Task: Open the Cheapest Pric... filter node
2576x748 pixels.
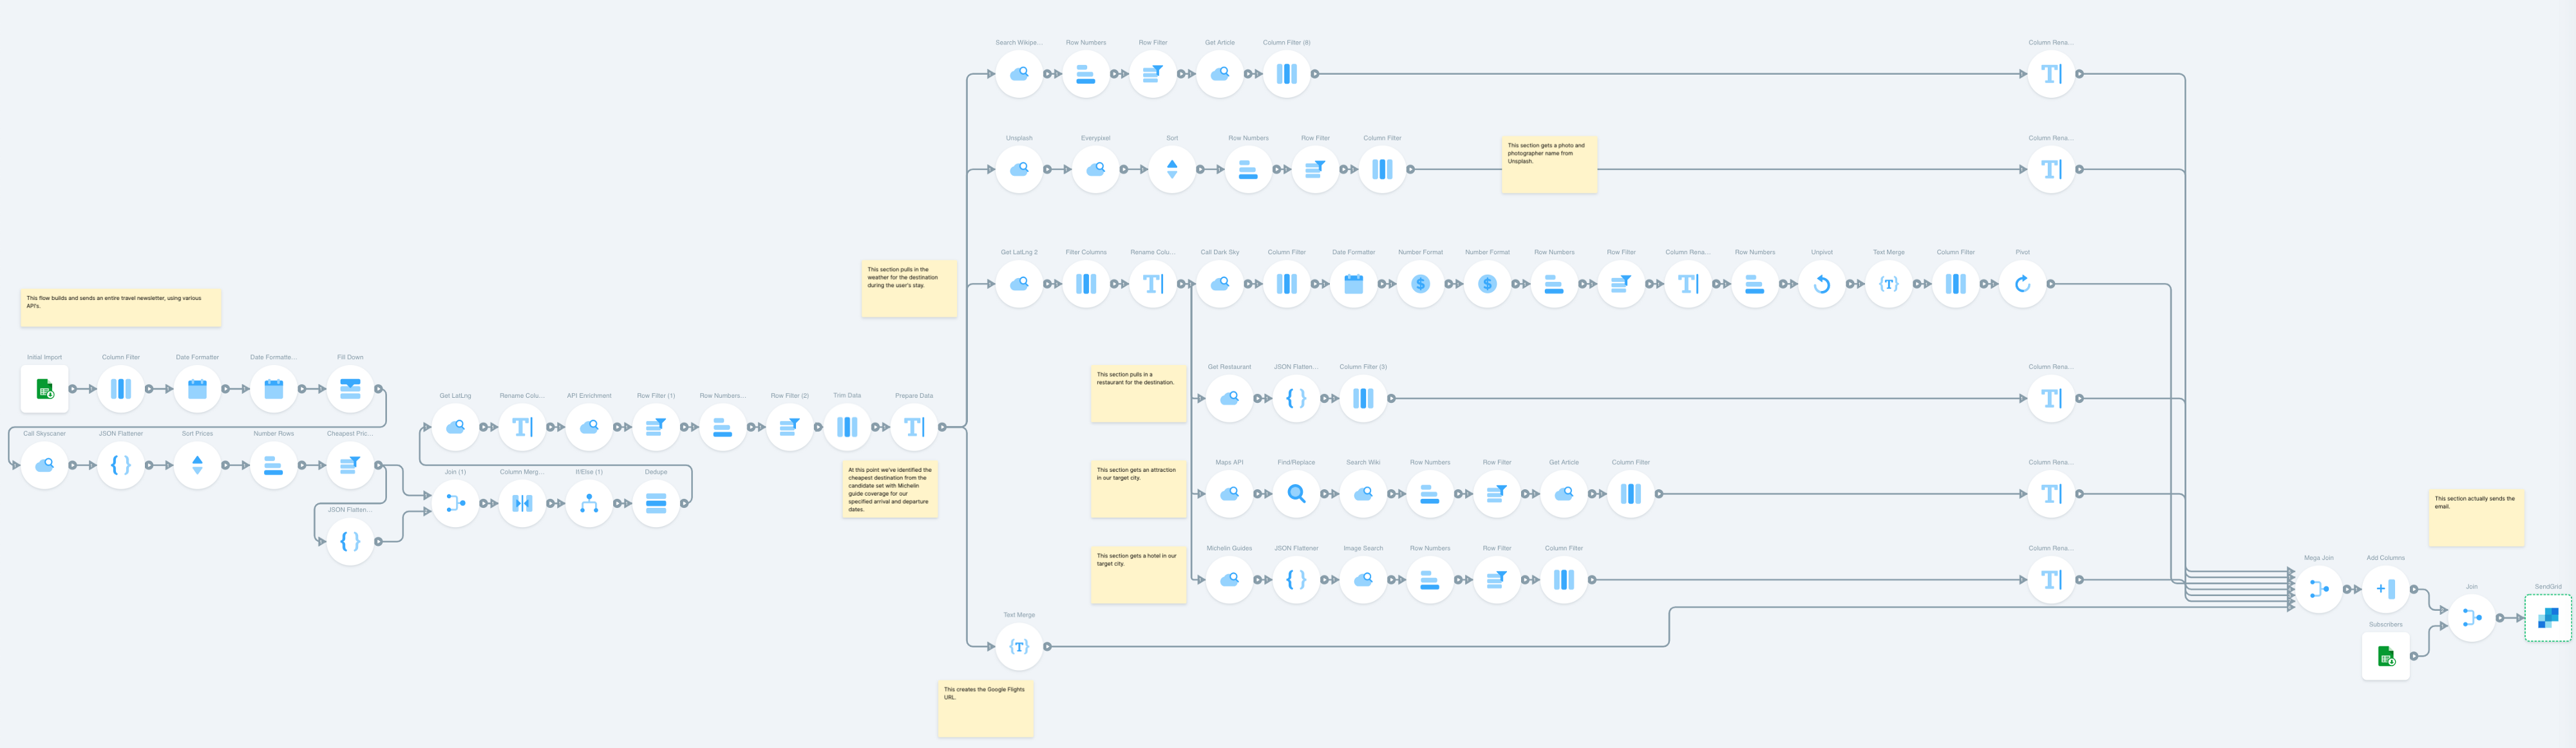Action: [350, 465]
